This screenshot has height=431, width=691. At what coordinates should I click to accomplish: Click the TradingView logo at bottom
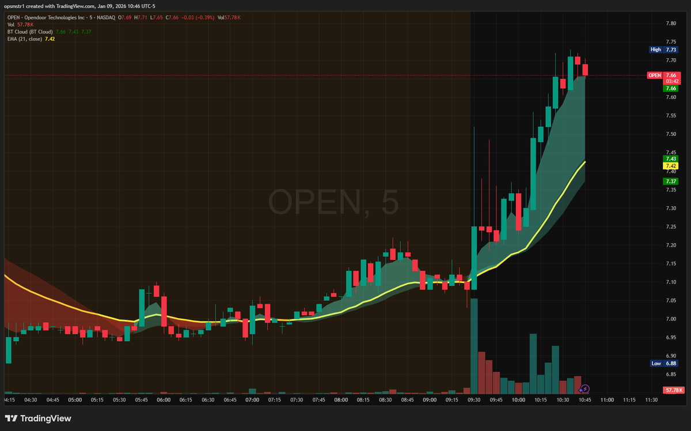click(x=38, y=418)
